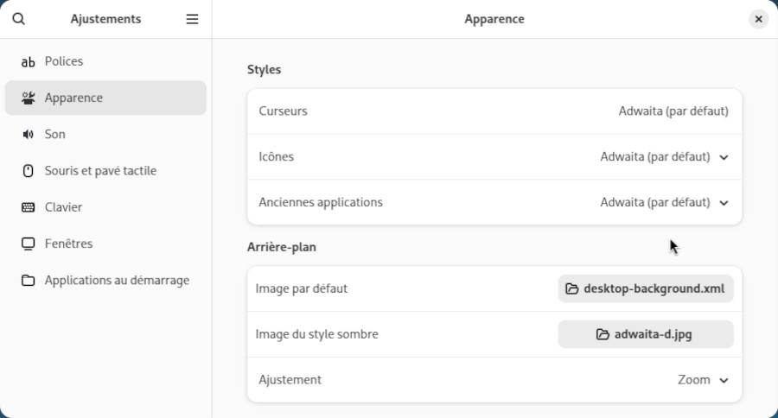Click the 'Image par défaut' label
The image size is (778, 418).
301,288
